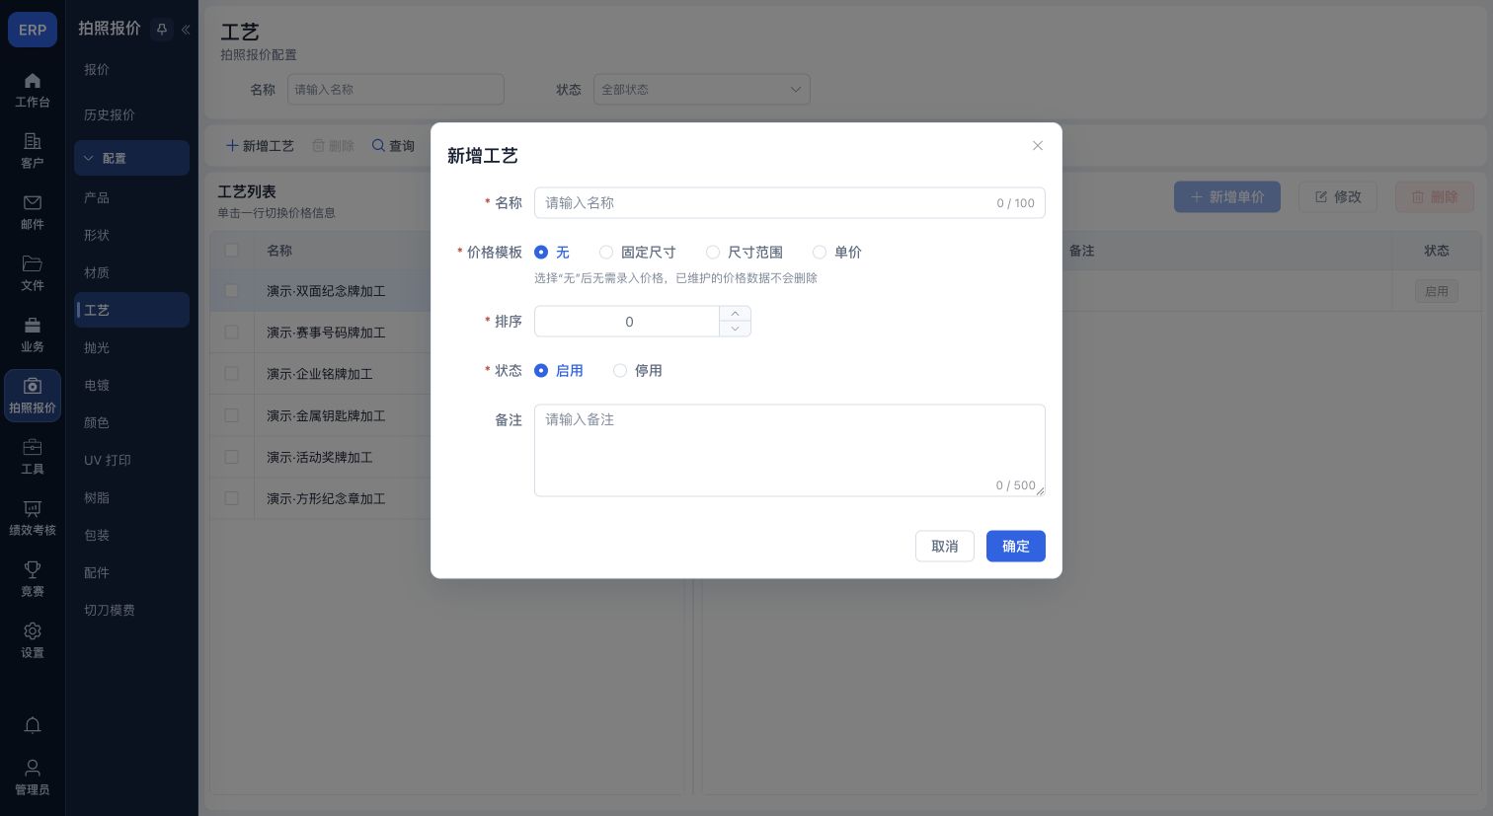
Task: Open the 绩效考核 performance icon
Action: pyautogui.click(x=33, y=518)
